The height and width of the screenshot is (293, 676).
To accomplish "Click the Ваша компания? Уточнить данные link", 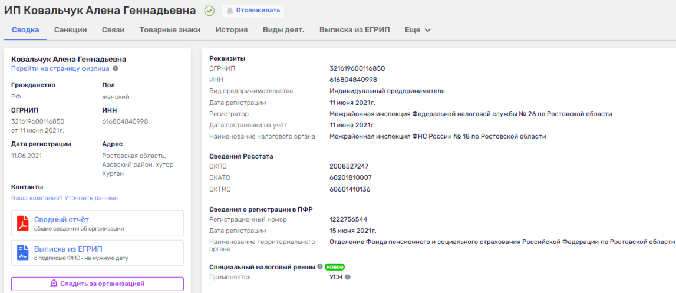I will coord(64,198).
